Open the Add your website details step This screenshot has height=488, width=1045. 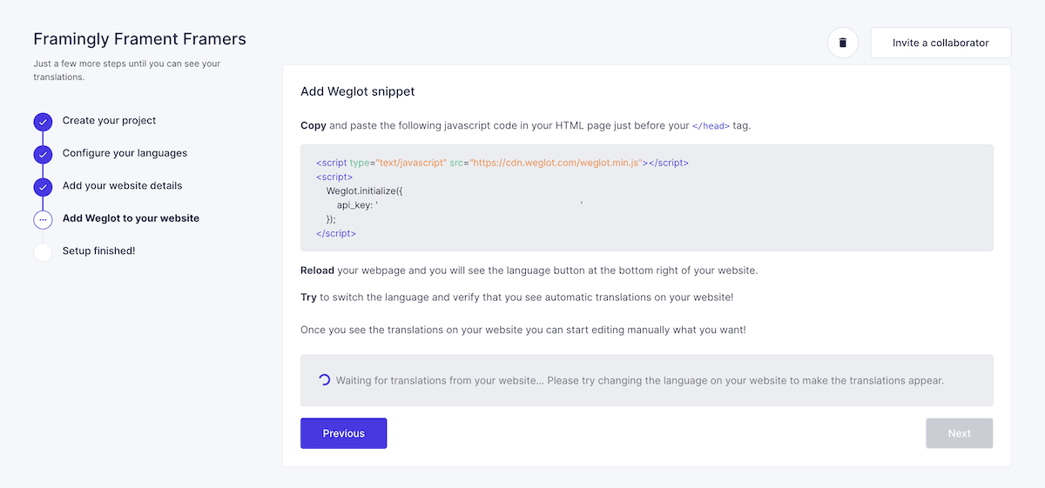coord(122,186)
